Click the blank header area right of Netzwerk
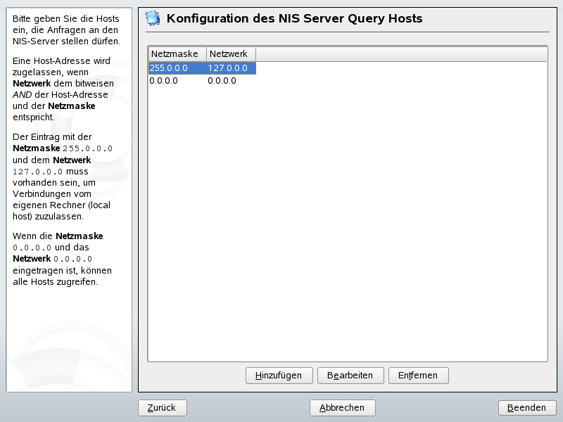563x422 pixels. (401, 54)
